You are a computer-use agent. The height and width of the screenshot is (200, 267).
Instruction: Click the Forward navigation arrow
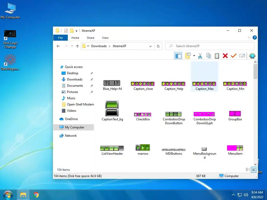pyautogui.click(x=66, y=46)
